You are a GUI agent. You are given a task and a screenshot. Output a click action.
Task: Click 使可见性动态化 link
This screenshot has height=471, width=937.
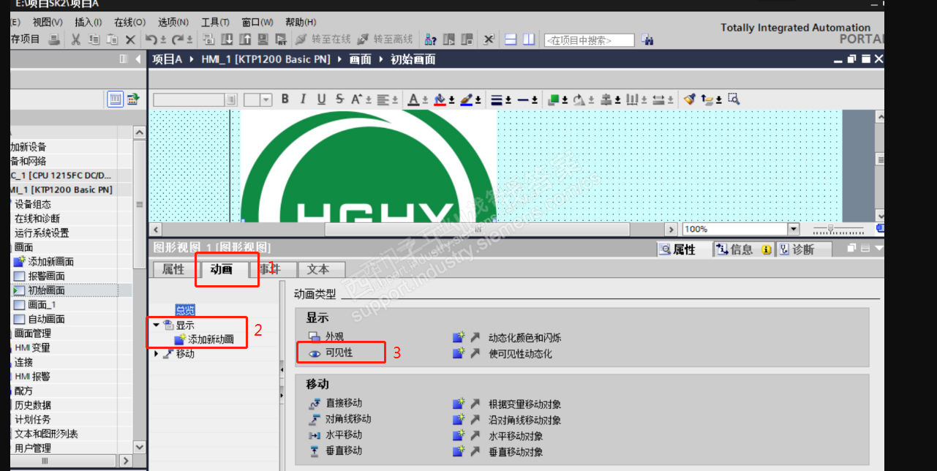[520, 353]
